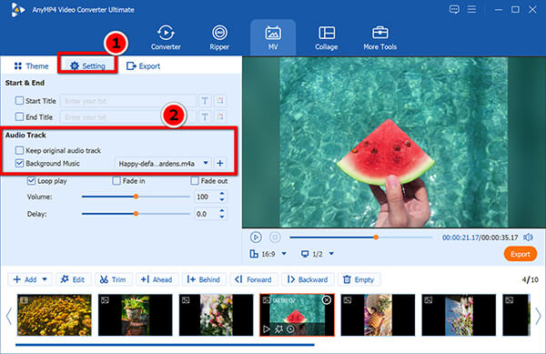
Task: Play the selected watermelon clip icon
Action: [x=267, y=329]
